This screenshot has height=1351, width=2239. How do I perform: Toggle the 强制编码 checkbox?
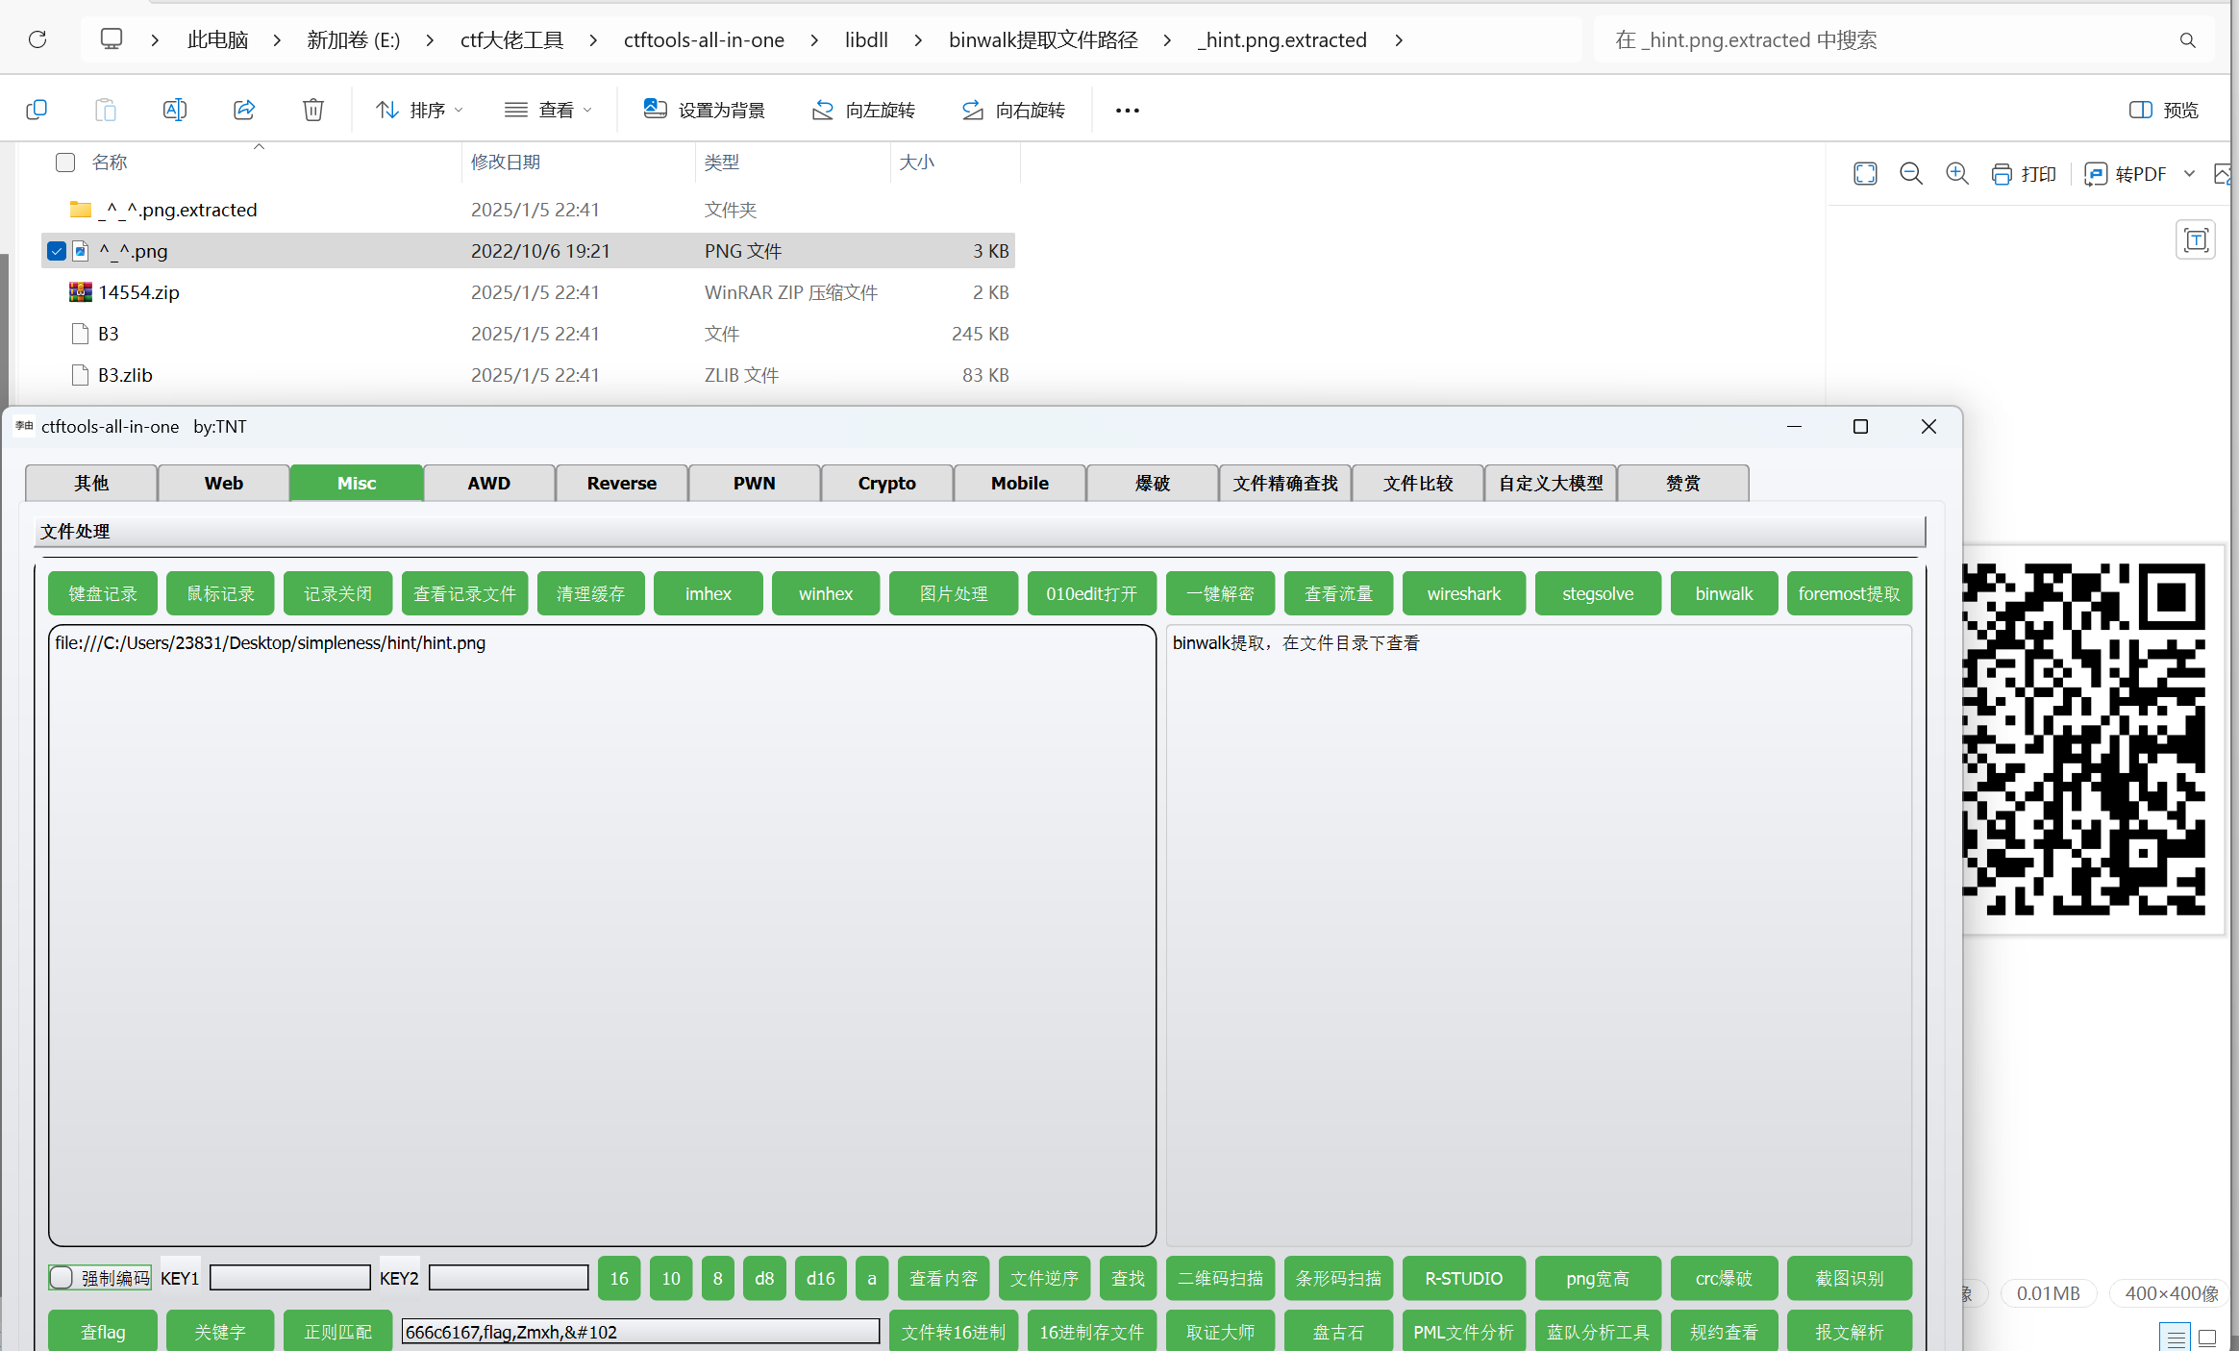[x=62, y=1278]
